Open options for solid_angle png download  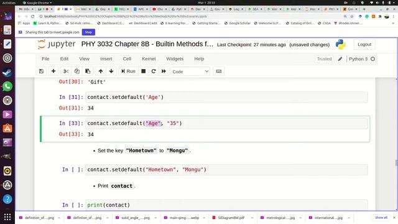click(155, 218)
